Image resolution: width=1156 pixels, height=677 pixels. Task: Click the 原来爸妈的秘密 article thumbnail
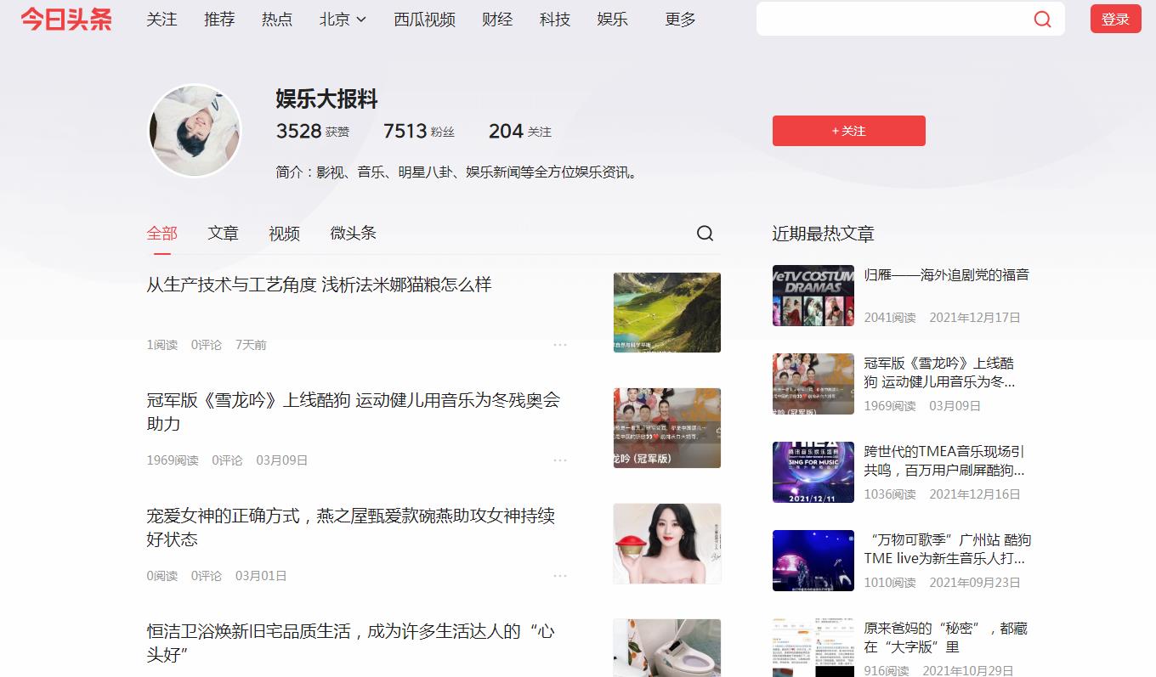[x=813, y=647]
